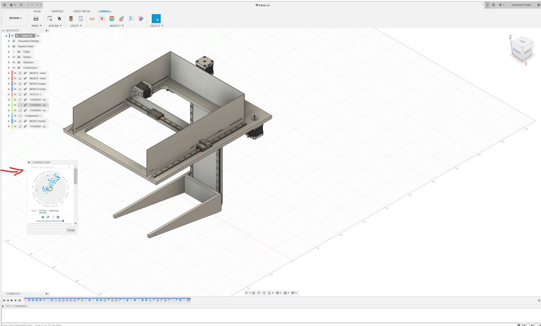Viewport: 541px width, 326px height.
Task: Toggle visibility of Origin folder
Action: pos(14,51)
